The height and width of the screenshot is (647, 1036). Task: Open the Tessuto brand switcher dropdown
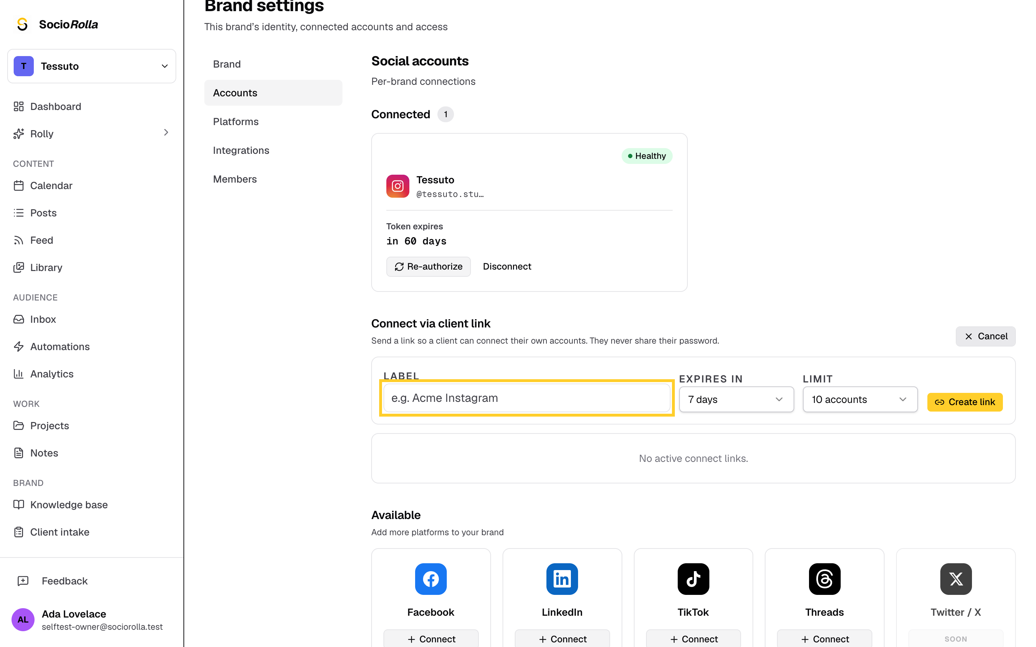(x=92, y=66)
